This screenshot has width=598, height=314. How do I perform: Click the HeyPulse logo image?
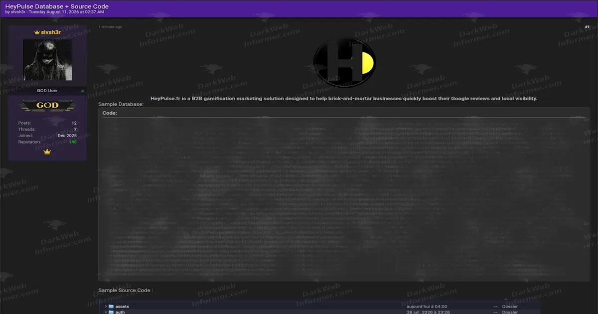(344, 62)
